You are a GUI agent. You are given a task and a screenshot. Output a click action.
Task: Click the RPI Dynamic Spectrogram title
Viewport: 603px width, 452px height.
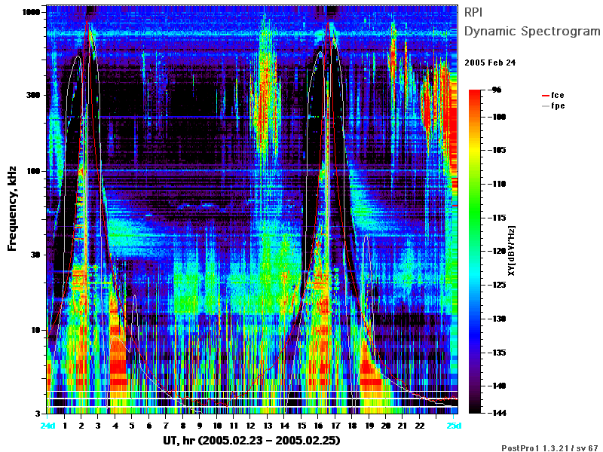[532, 22]
